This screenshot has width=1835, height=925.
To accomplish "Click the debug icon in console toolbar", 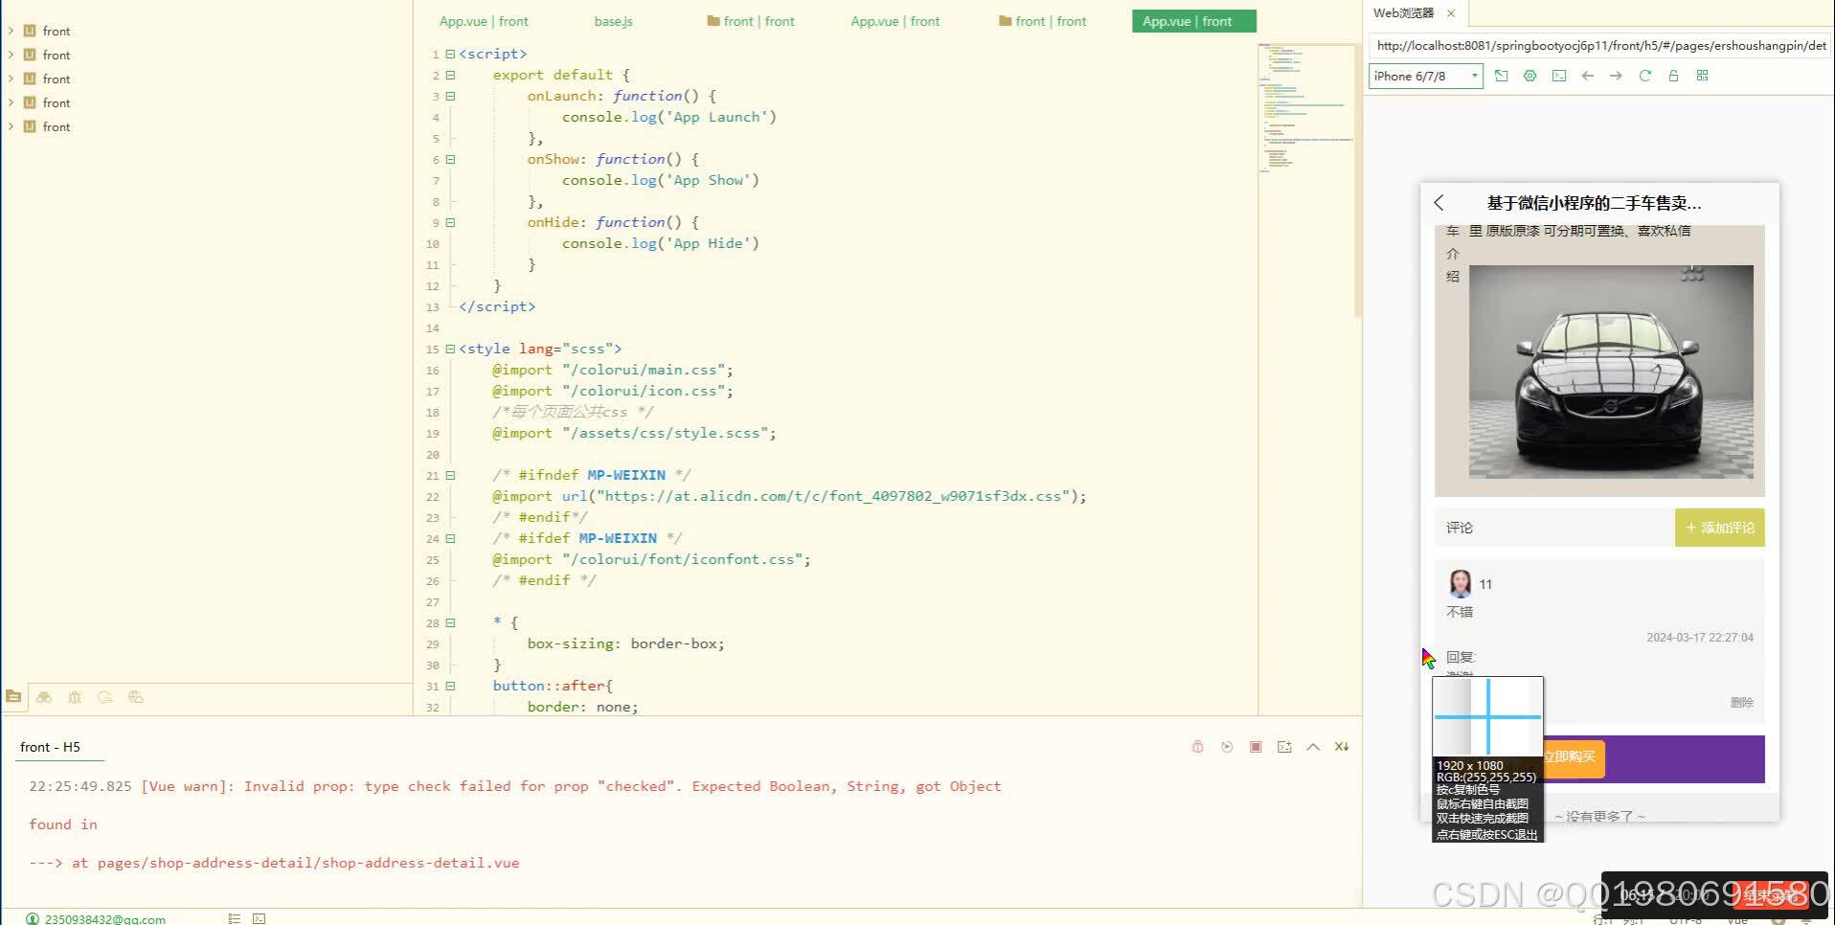I will pyautogui.click(x=1197, y=747).
